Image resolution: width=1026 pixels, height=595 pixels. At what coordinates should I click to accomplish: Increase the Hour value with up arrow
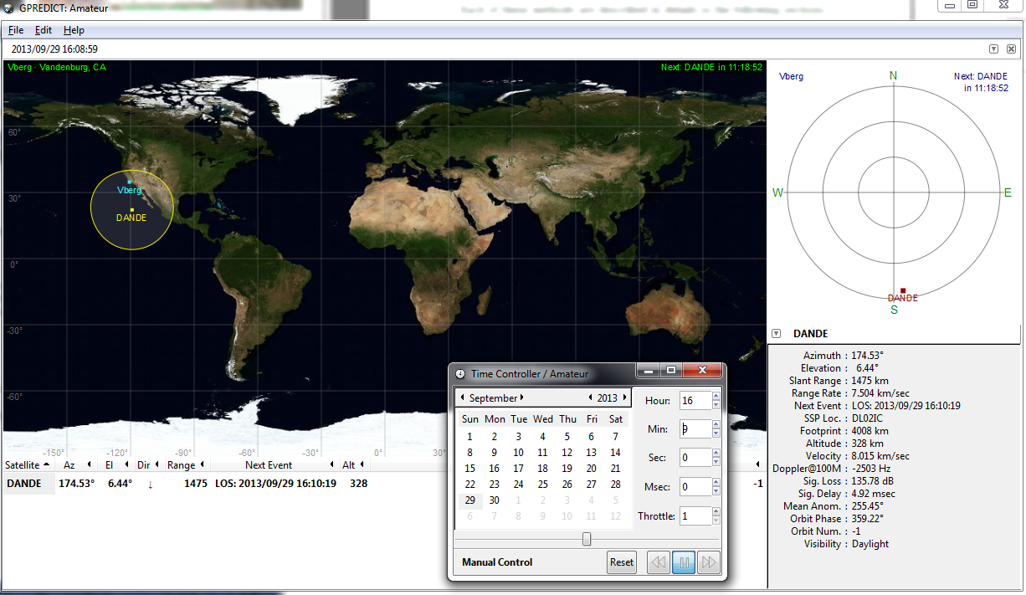(x=716, y=397)
